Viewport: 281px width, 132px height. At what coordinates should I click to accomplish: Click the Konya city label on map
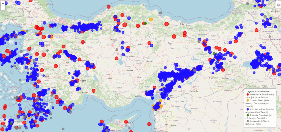109,78
